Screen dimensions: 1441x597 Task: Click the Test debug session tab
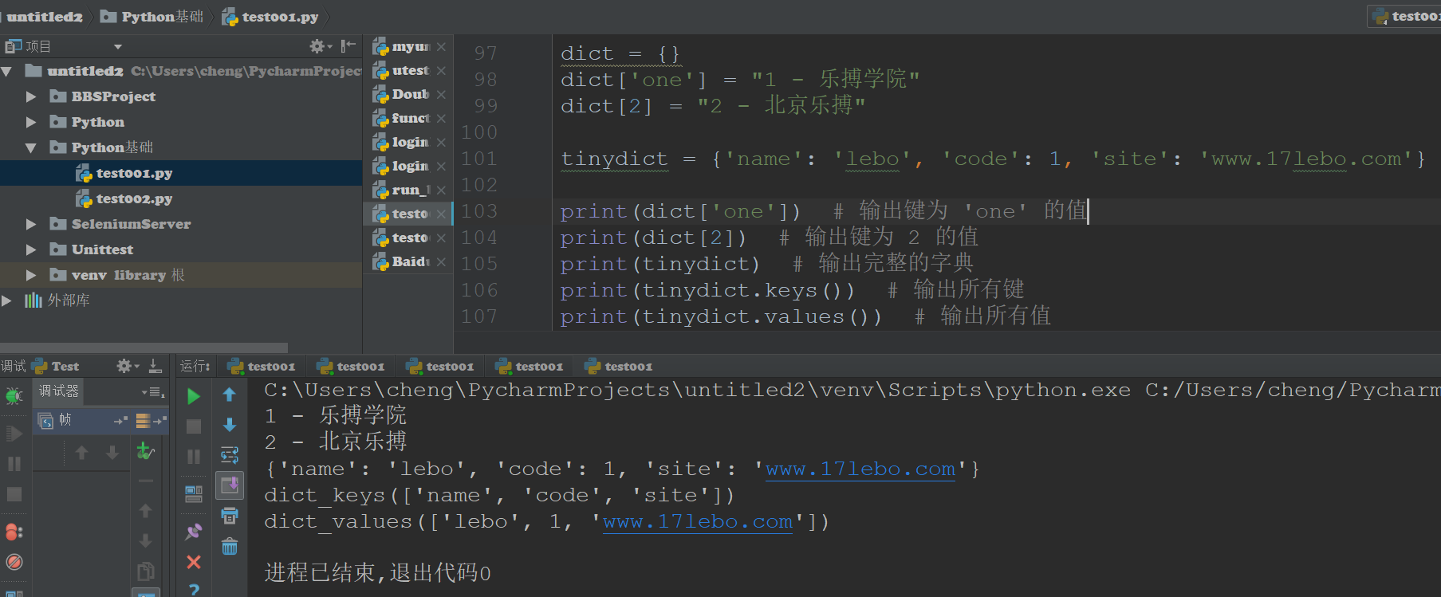click(x=56, y=366)
